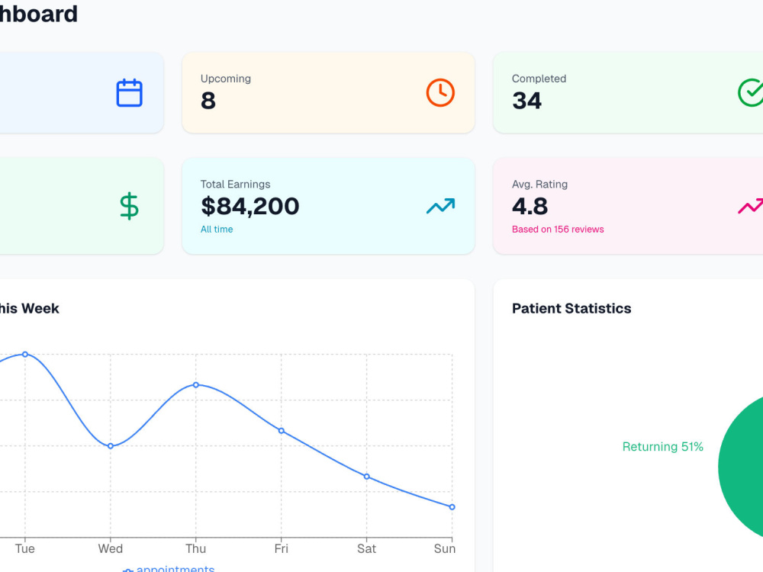Click the orange clock icon in Upcoming card

[x=440, y=92]
